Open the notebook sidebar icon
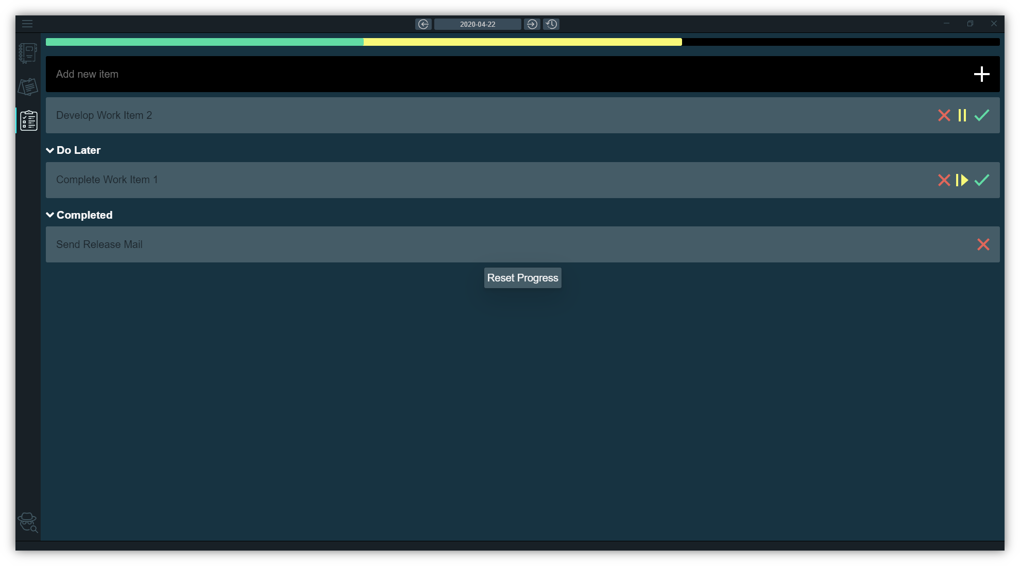The width and height of the screenshot is (1020, 566). (28, 53)
